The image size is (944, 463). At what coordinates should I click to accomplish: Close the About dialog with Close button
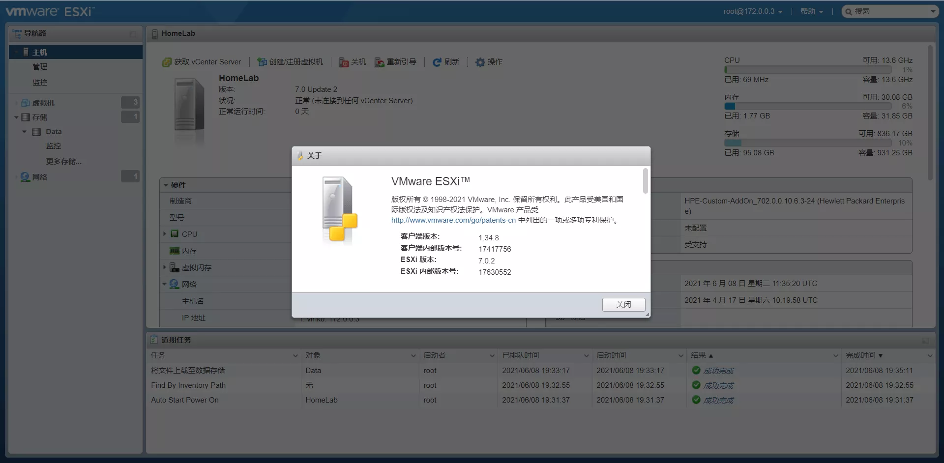623,305
